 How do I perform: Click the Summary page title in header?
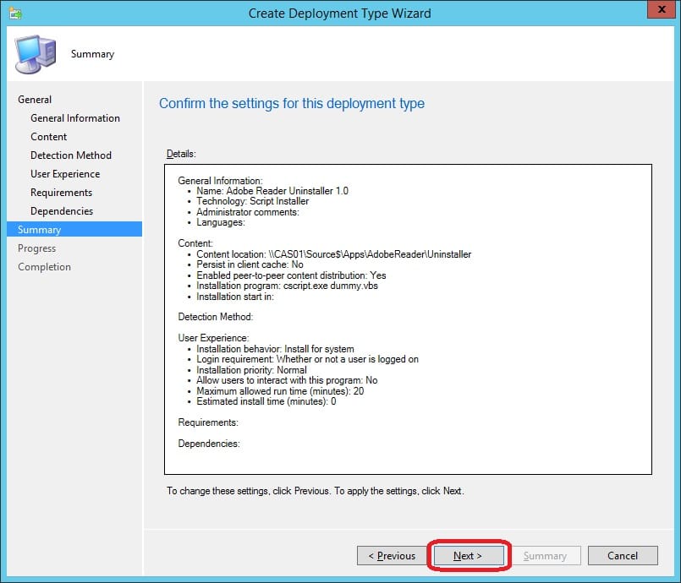pyautogui.click(x=92, y=54)
